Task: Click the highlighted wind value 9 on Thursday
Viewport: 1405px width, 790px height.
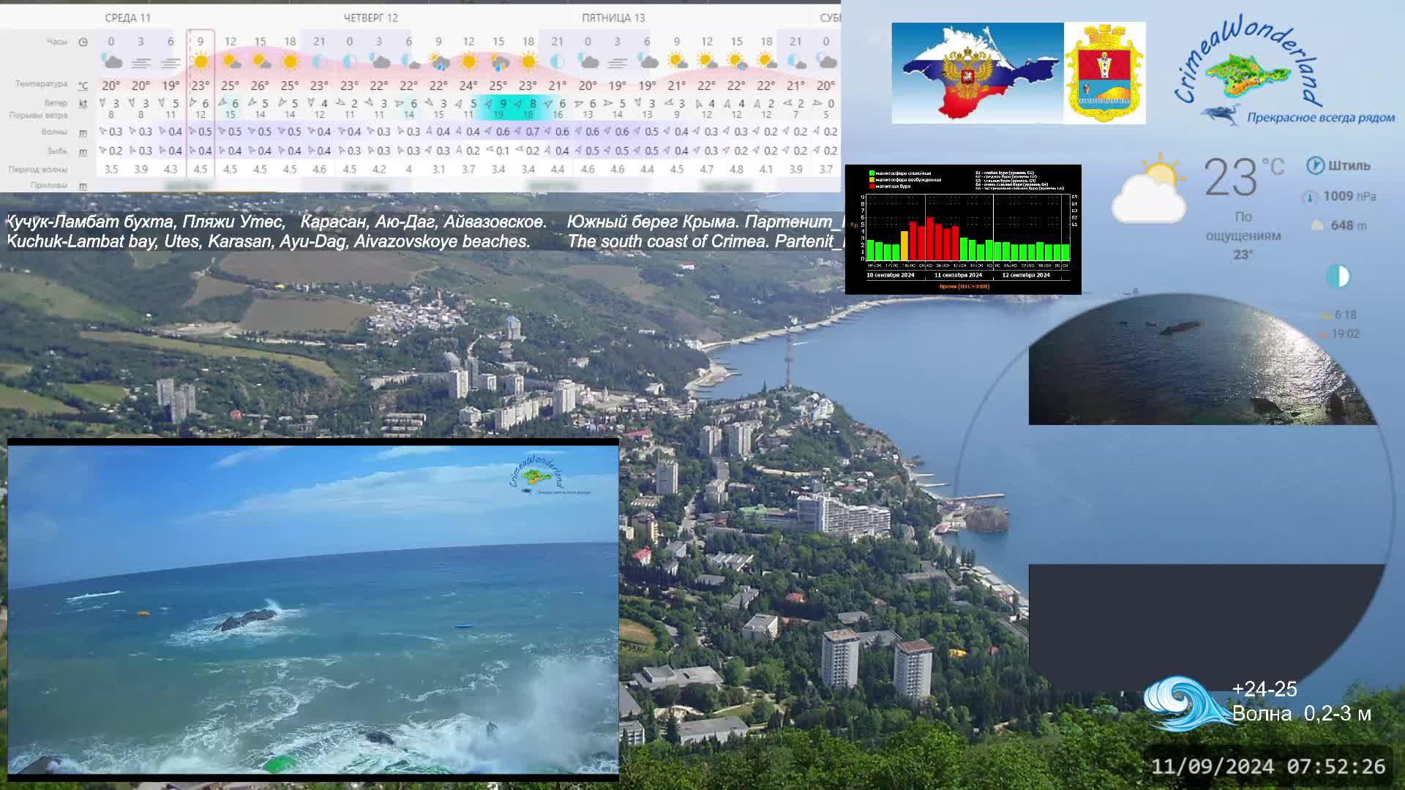Action: [503, 104]
